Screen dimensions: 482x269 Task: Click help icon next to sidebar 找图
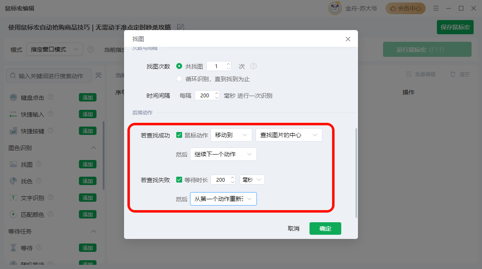[x=39, y=164]
